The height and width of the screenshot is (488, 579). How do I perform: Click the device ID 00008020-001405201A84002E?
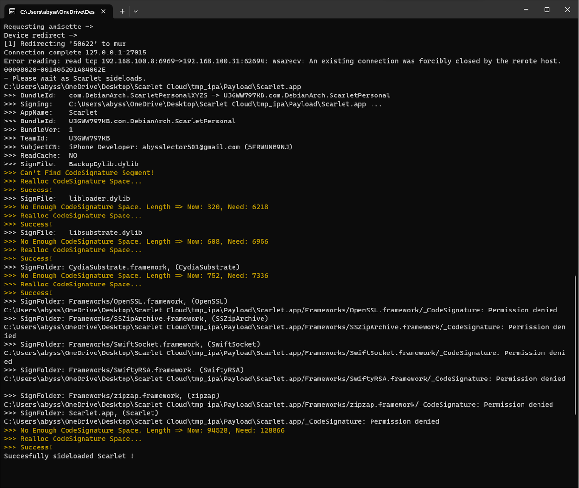[55, 69]
